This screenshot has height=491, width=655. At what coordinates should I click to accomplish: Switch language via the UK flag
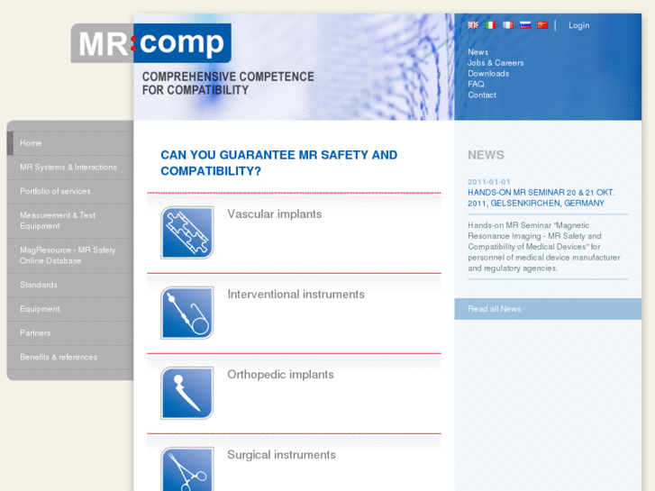tap(473, 25)
